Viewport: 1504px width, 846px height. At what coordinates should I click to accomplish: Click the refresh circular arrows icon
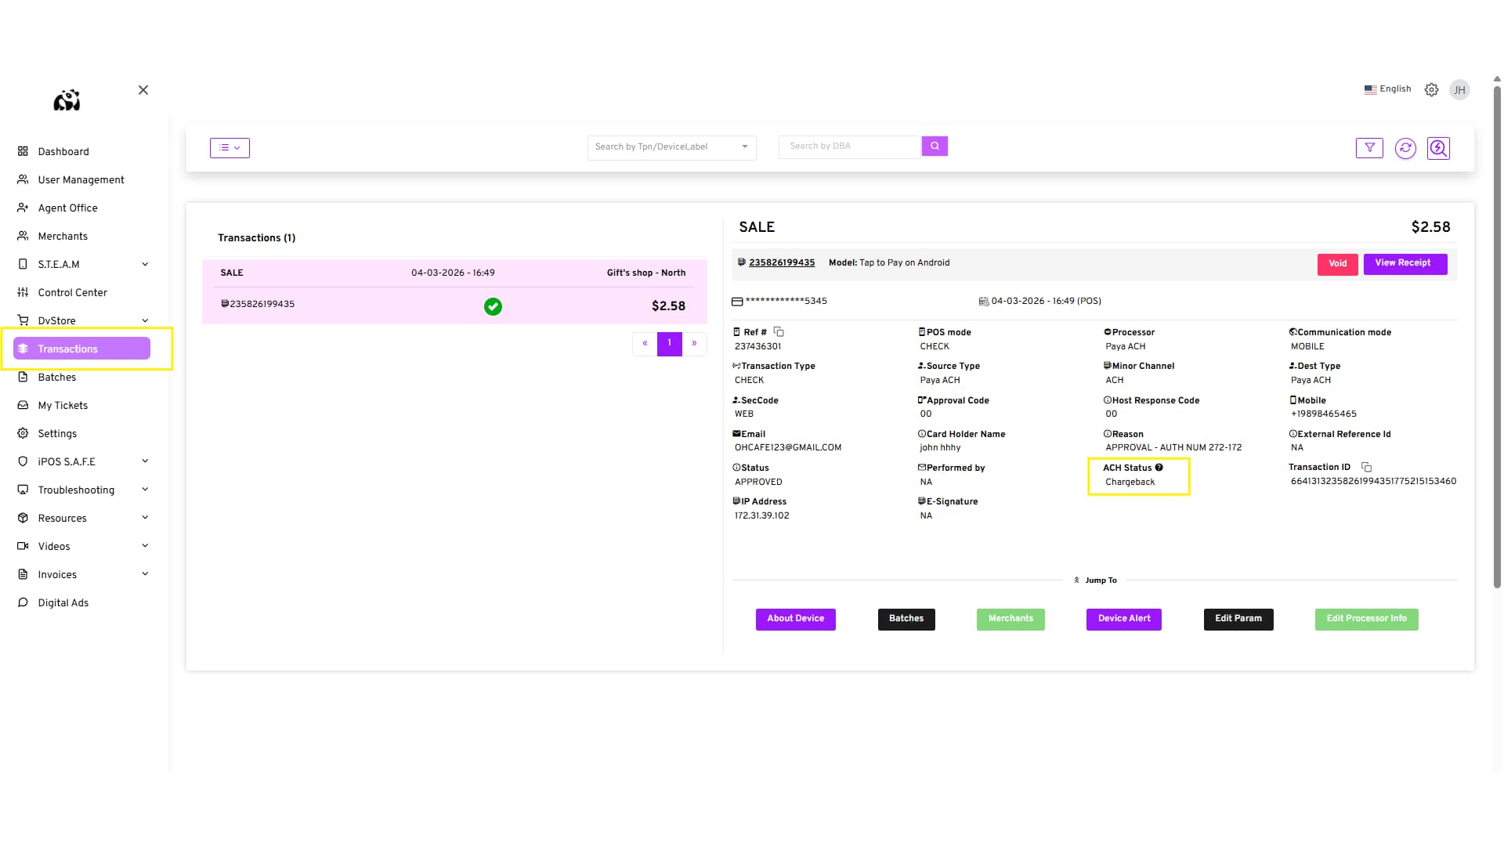1405,148
